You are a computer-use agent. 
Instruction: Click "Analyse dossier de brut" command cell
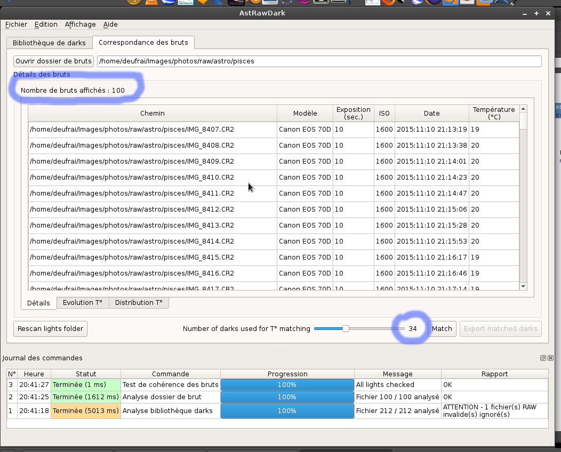170,397
